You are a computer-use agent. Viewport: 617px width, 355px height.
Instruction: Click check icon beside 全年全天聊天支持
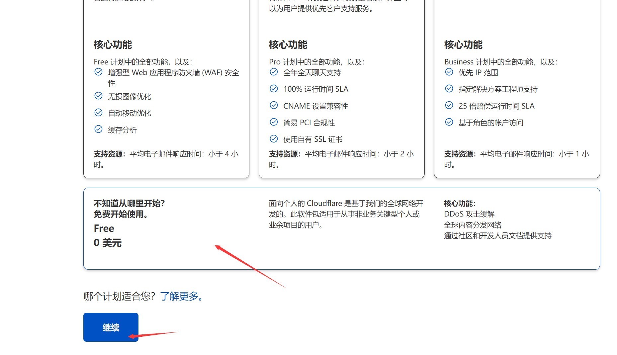274,72
